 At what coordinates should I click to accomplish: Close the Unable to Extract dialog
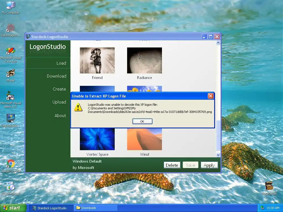pyautogui.click(x=210, y=96)
